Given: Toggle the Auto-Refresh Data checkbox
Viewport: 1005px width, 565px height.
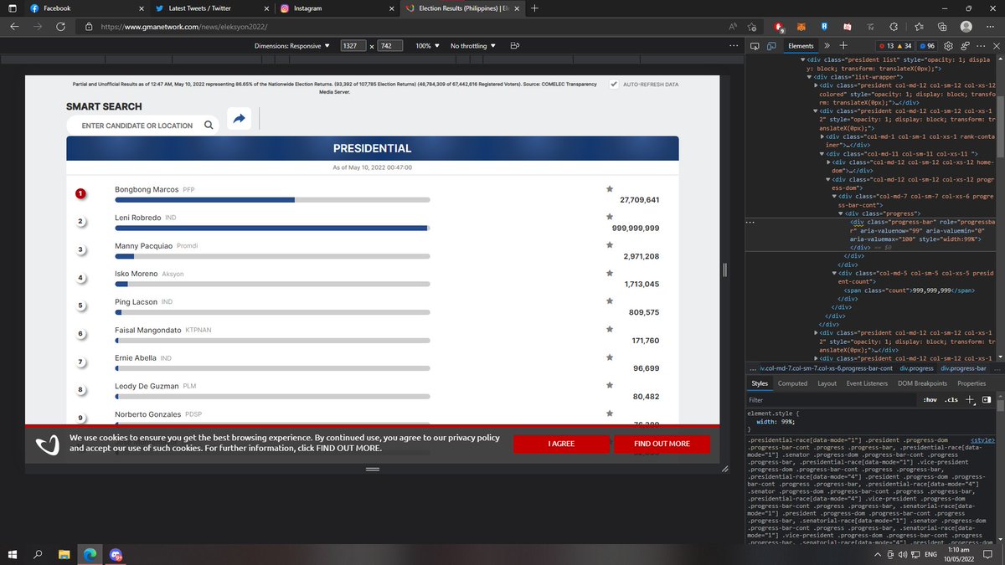Looking at the screenshot, I should pyautogui.click(x=614, y=85).
